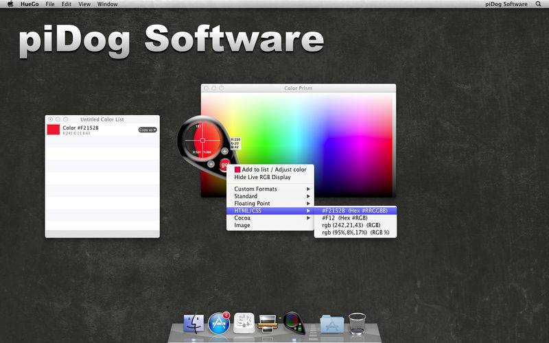Screen dimensions: 549x343
Task: Click piDog Software in the menu bar
Action: click(506, 4)
